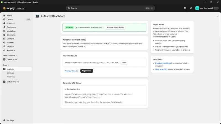The height and width of the screenshot is (124, 221).
Task: Click the Discounts percent badge icon
Action: click(x=4, y=35)
